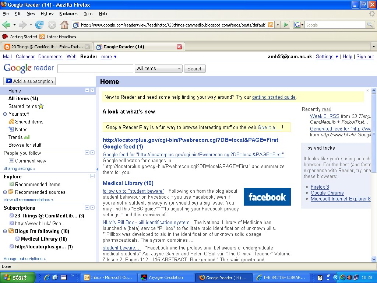Click the Sharing settings link
This screenshot has height=283, width=377.
click(20, 168)
